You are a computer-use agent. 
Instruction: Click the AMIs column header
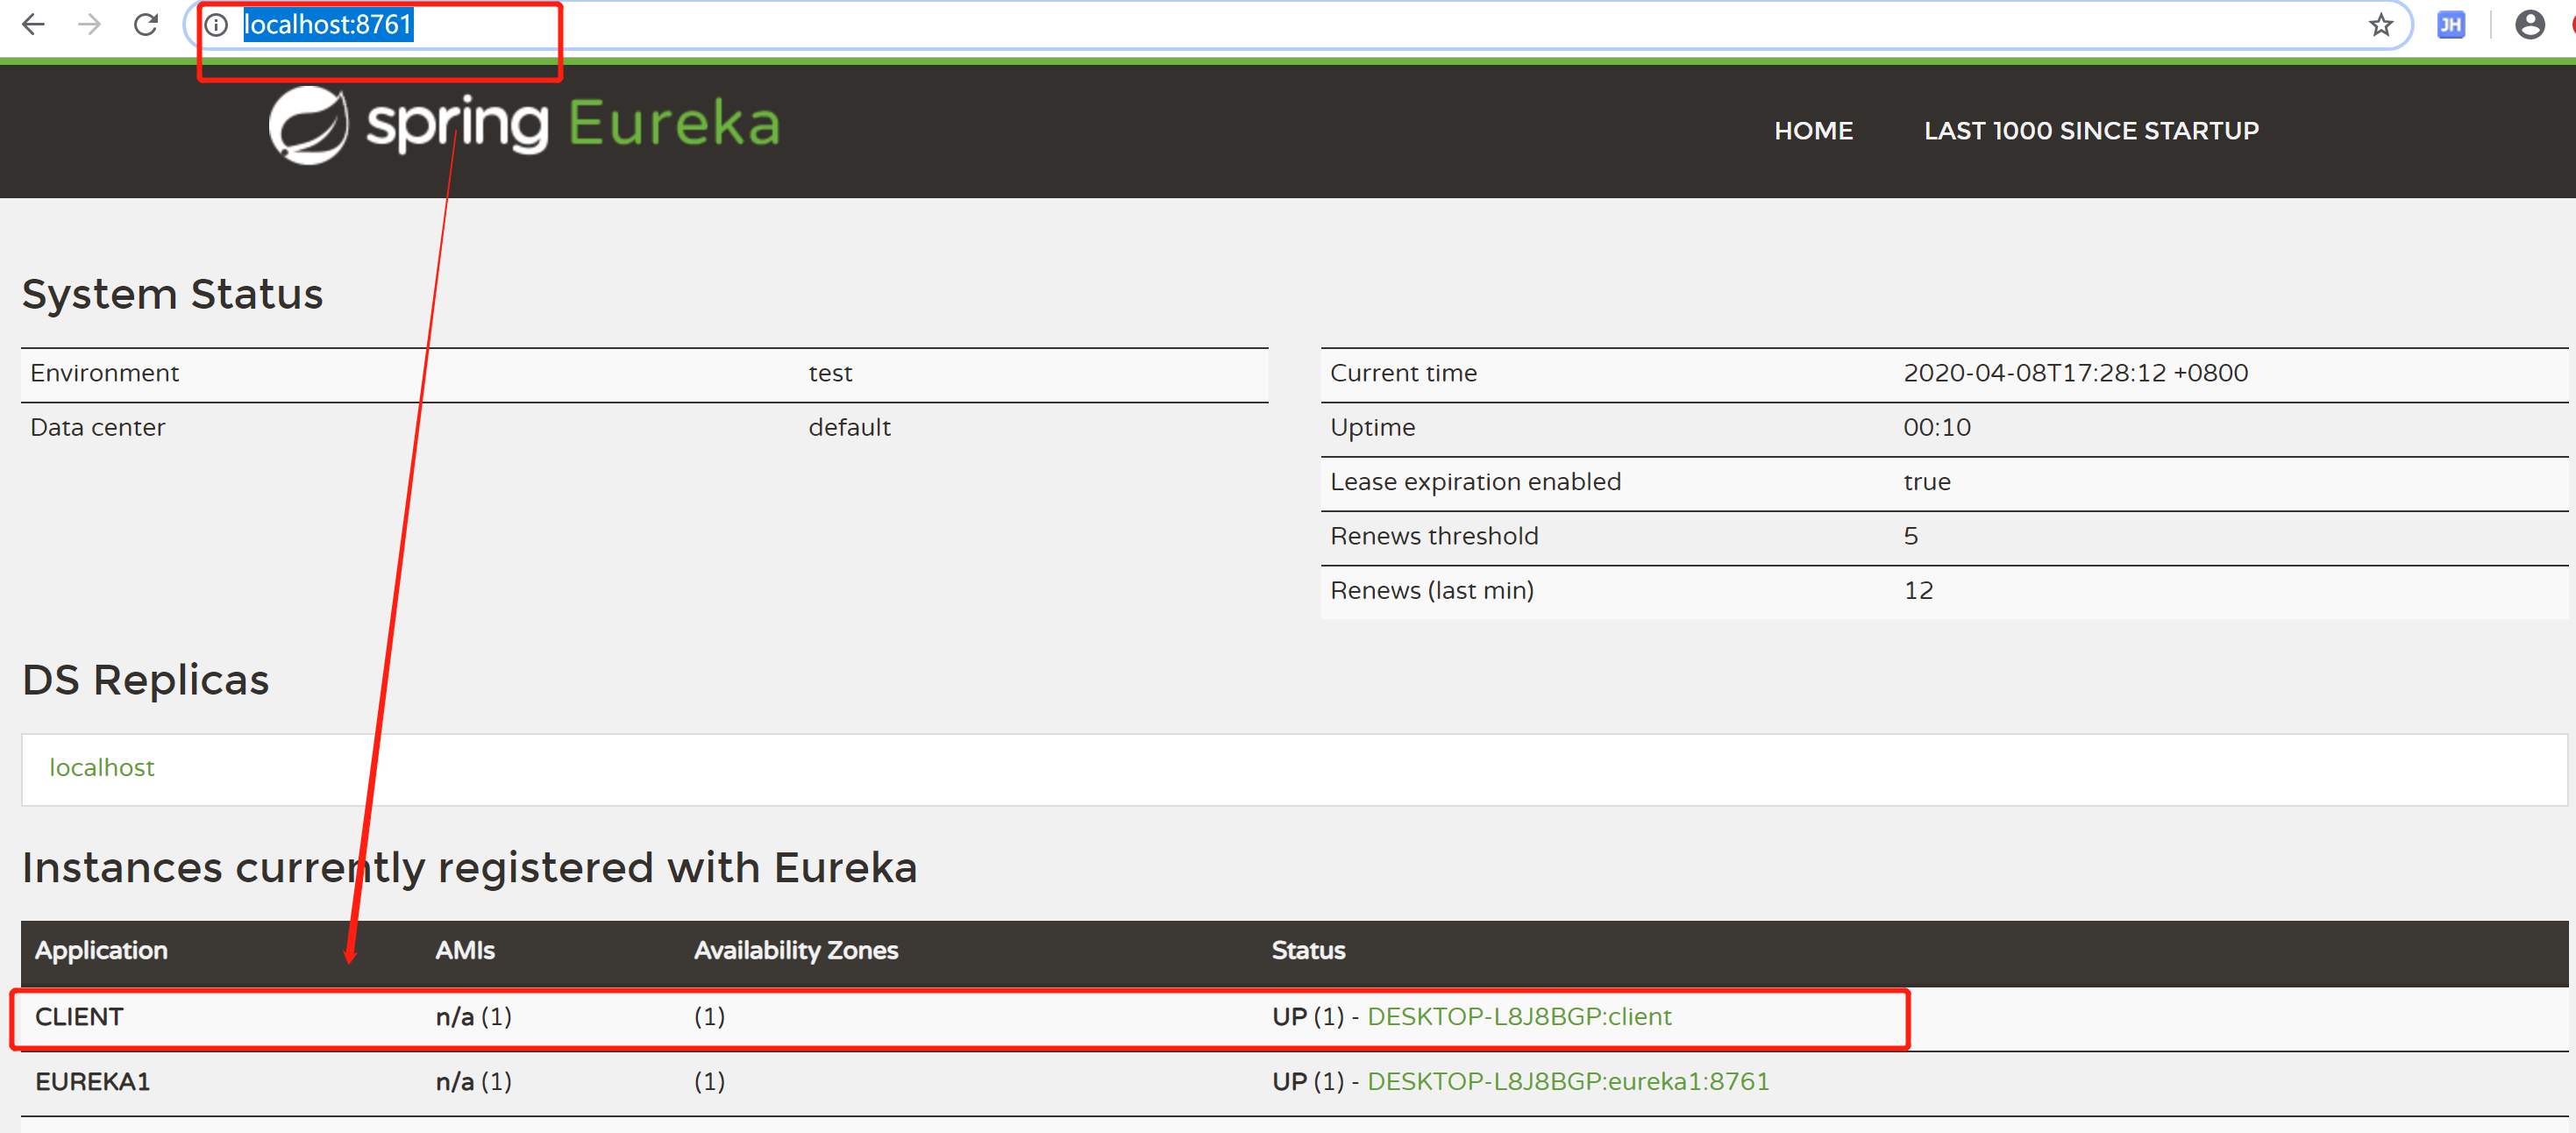click(465, 950)
